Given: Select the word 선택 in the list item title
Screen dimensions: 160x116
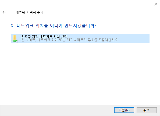Looking at the screenshot, I should click(x=64, y=37).
